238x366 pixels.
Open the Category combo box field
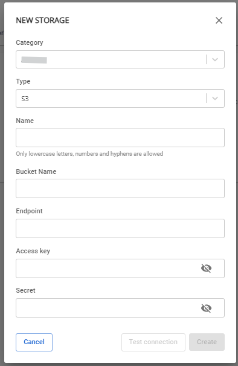pyautogui.click(x=120, y=59)
